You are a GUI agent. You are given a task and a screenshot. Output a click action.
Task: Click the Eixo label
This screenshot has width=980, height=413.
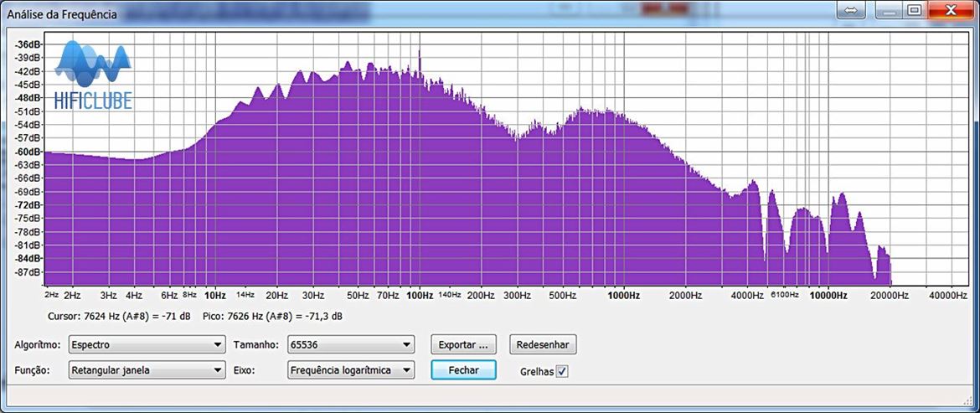click(244, 370)
